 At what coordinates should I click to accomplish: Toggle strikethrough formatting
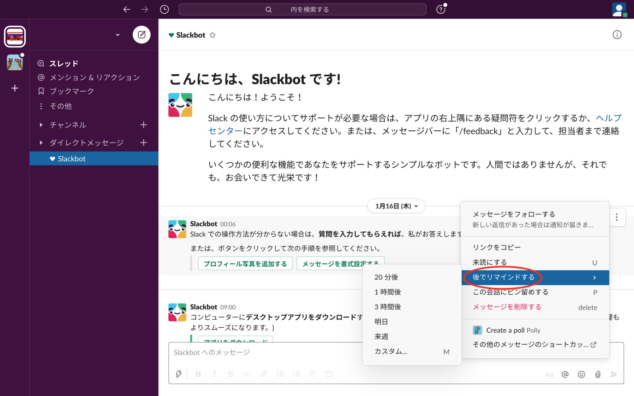point(231,374)
